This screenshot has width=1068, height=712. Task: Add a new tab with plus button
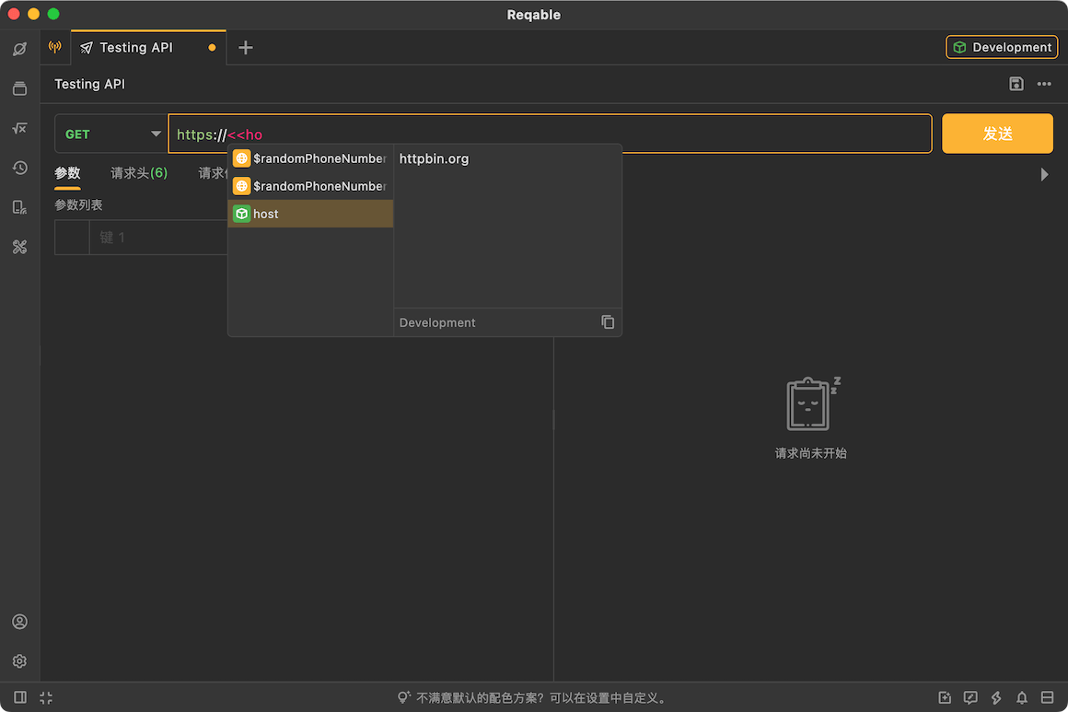(245, 48)
